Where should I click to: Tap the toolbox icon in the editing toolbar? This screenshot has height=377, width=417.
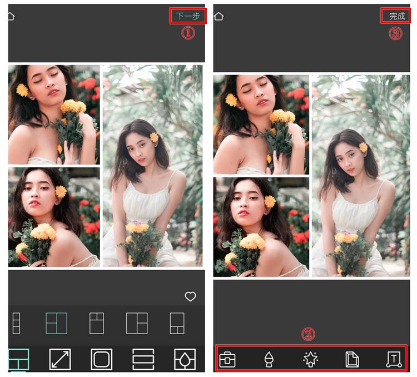pos(227,360)
